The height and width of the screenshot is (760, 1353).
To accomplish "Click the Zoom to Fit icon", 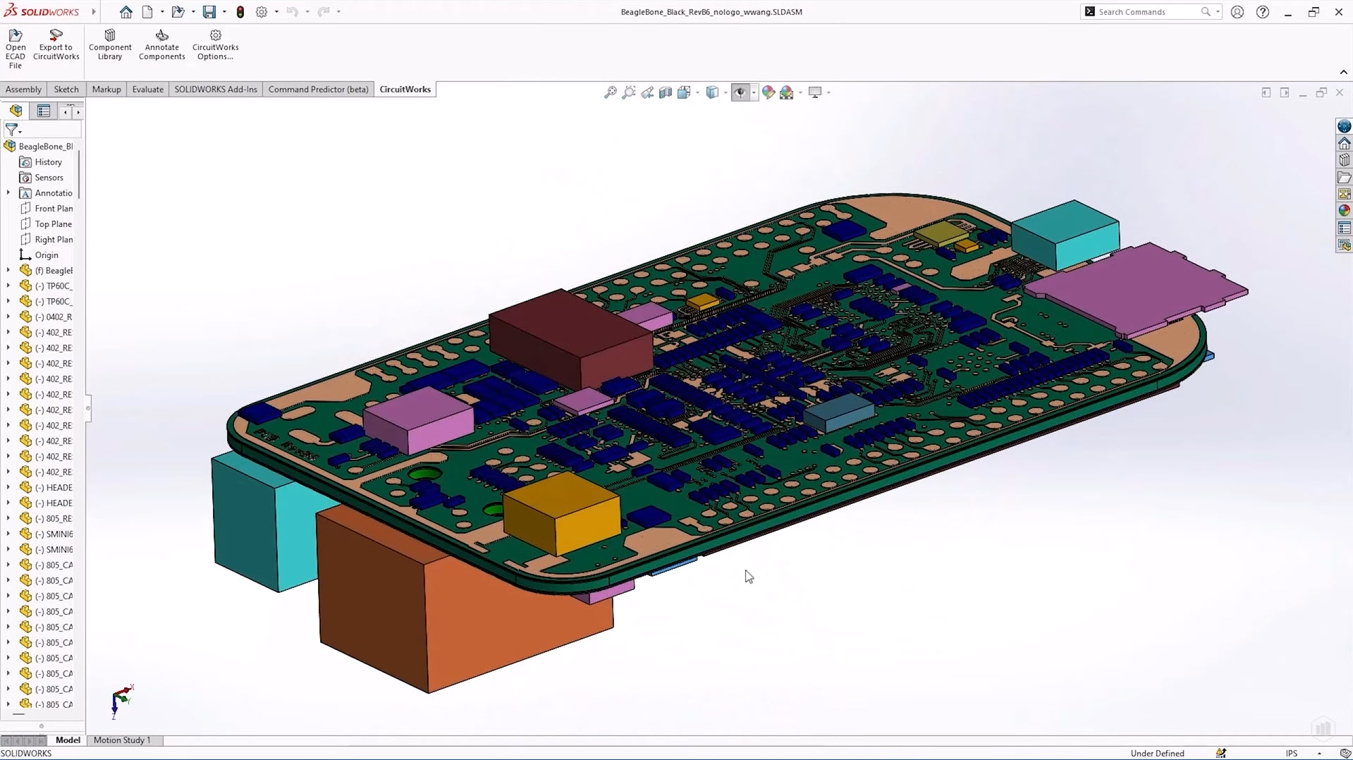I will coord(611,92).
